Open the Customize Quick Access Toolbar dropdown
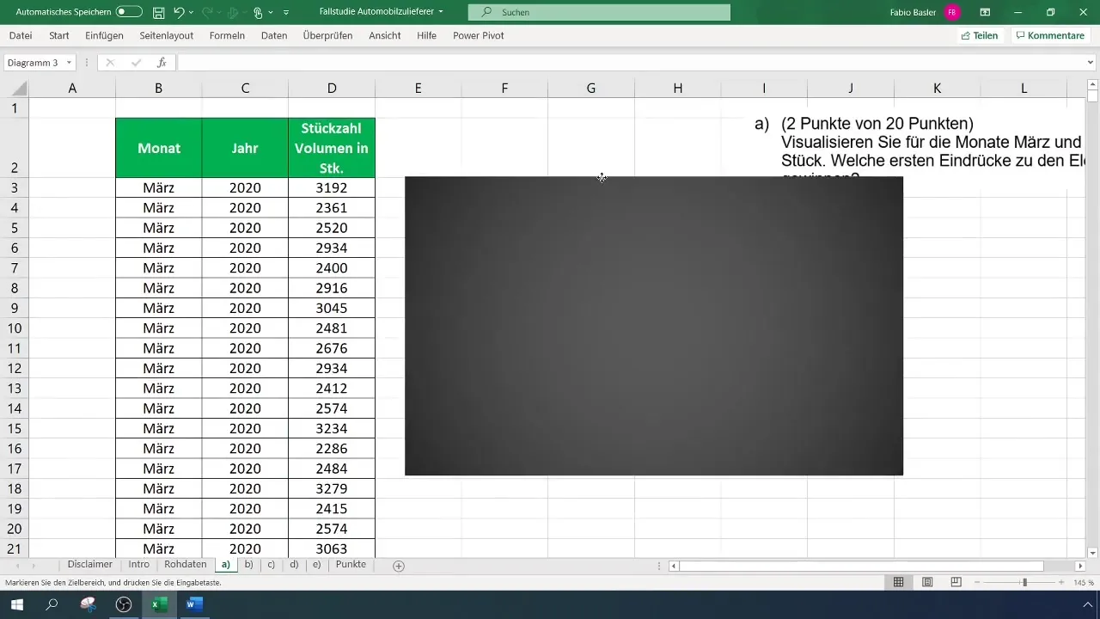The width and height of the screenshot is (1100, 619). point(286,13)
